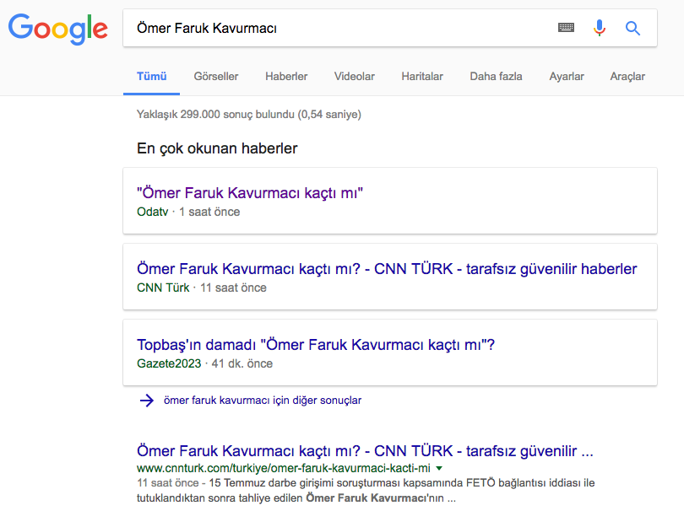Start voice search with microphone icon
The width and height of the screenshot is (684, 511).
coord(600,28)
